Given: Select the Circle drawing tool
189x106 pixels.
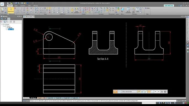Looking at the screenshot, I should (18, 12).
